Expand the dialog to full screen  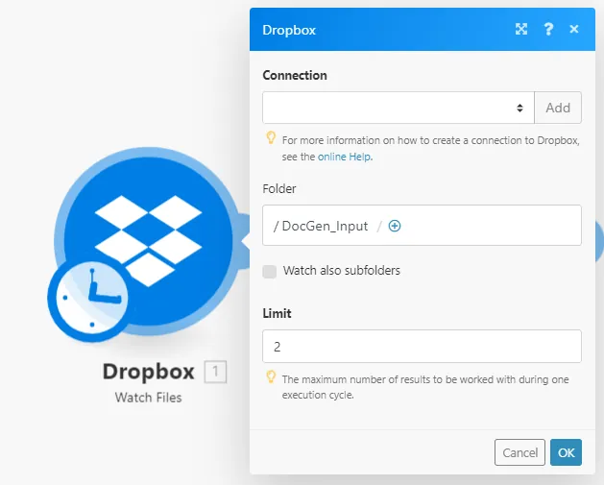521,29
